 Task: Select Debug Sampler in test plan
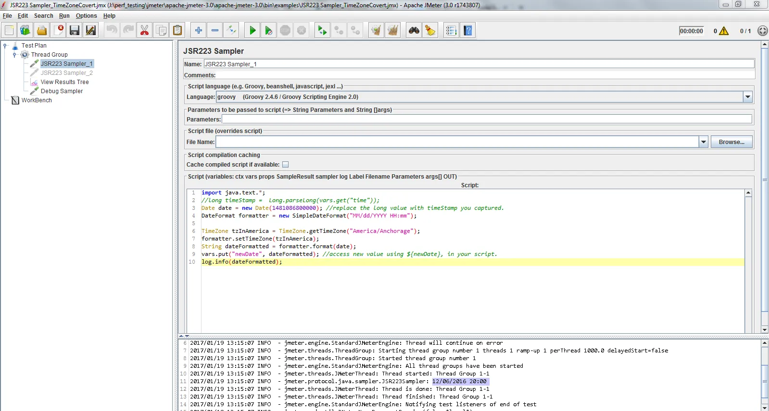pos(62,91)
